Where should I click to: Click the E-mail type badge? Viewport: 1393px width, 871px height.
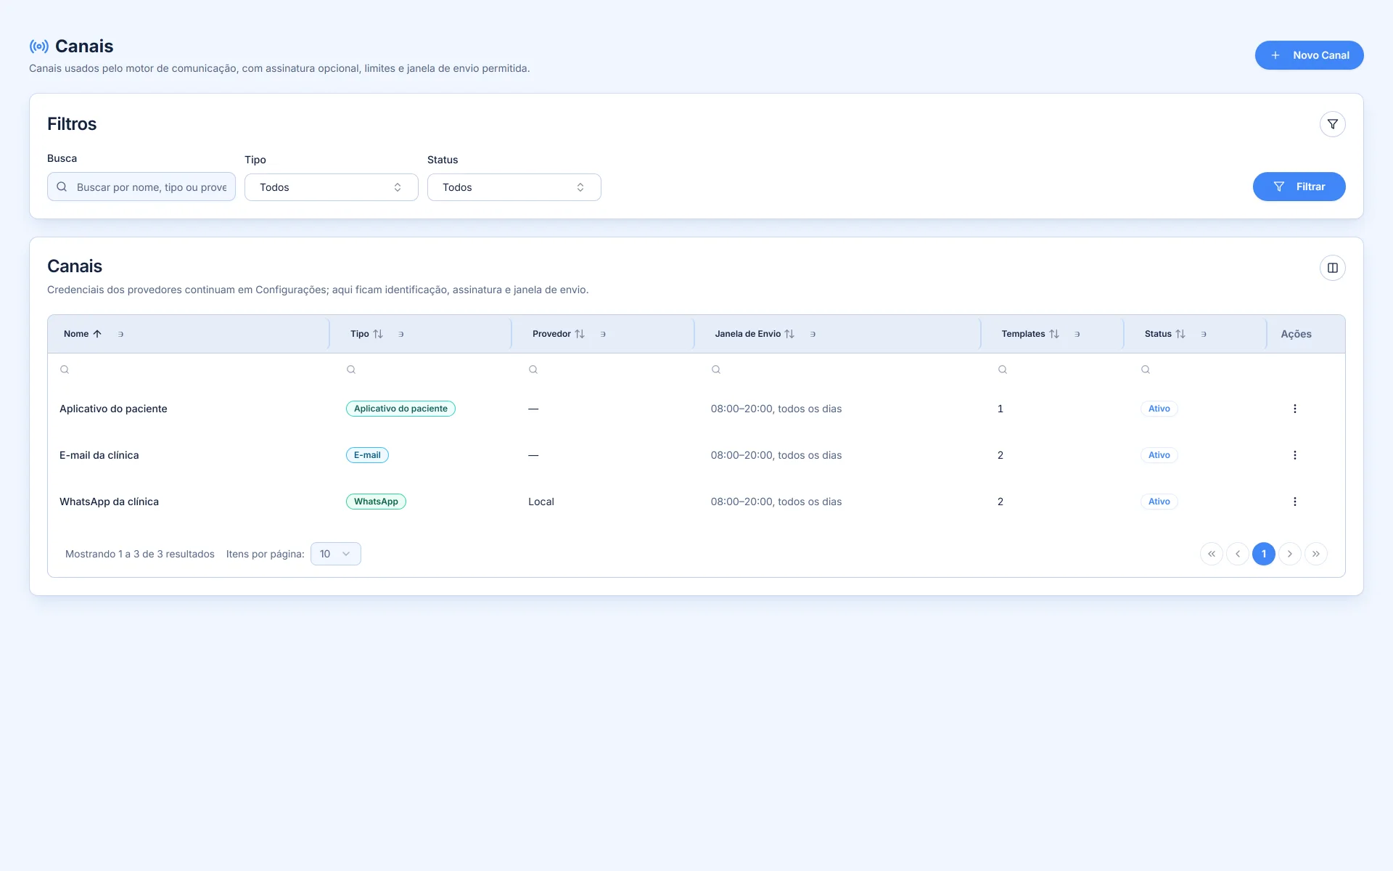click(x=367, y=455)
